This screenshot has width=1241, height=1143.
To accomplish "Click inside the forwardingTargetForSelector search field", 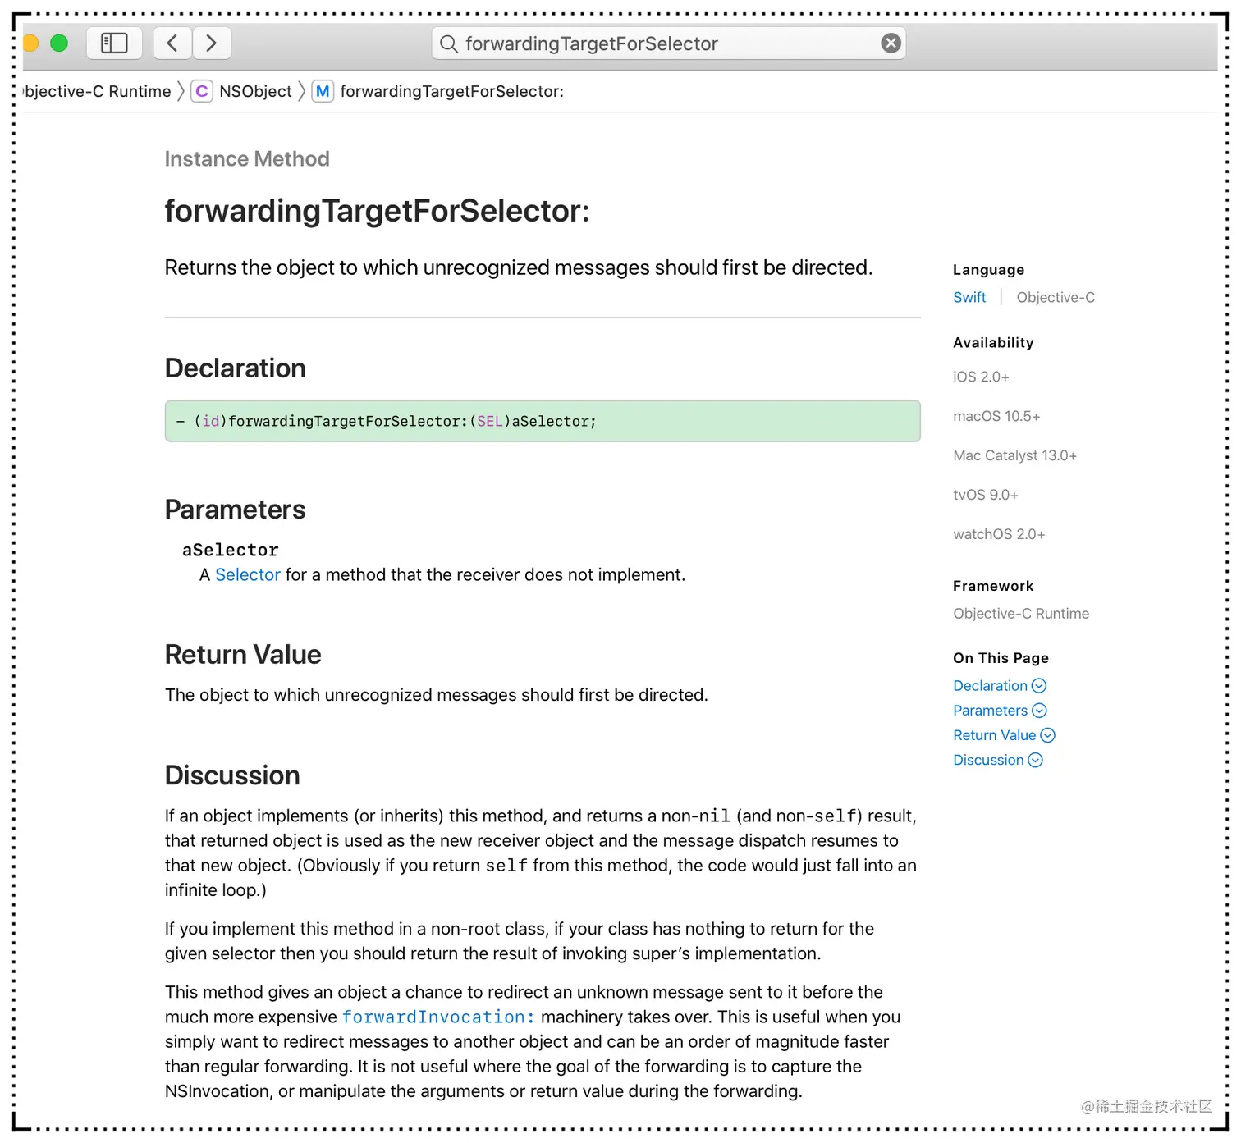I will [657, 43].
